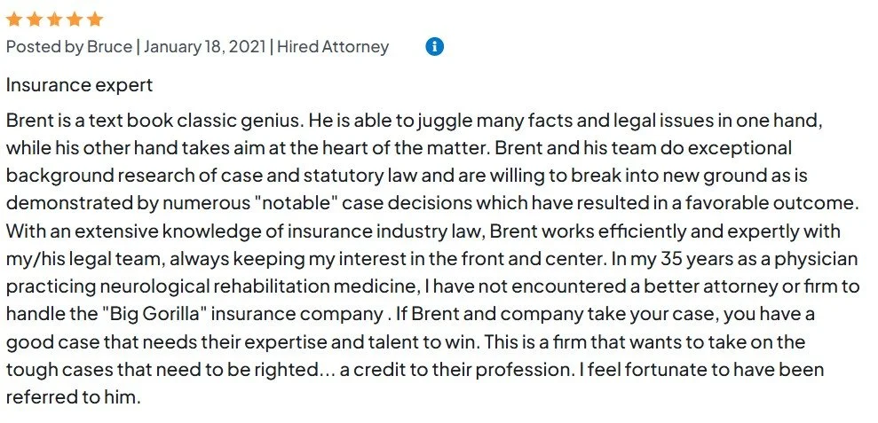Click the 'Hired Attorney' label

pos(333,46)
